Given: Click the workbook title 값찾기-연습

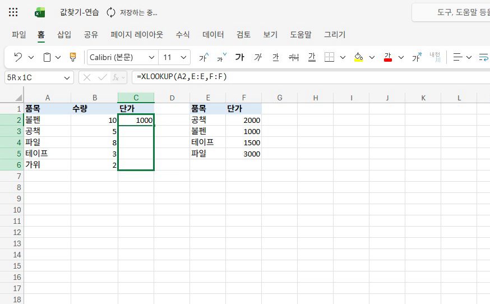Looking at the screenshot, I should pyautogui.click(x=80, y=12).
